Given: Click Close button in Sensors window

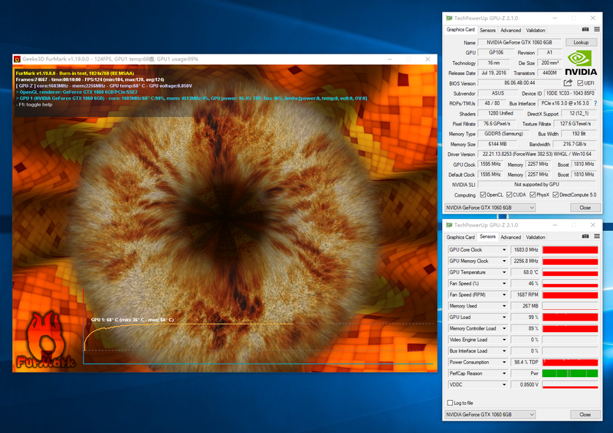Looking at the screenshot, I should (585, 415).
